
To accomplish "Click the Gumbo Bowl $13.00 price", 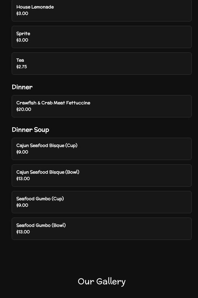I will tap(23, 232).
